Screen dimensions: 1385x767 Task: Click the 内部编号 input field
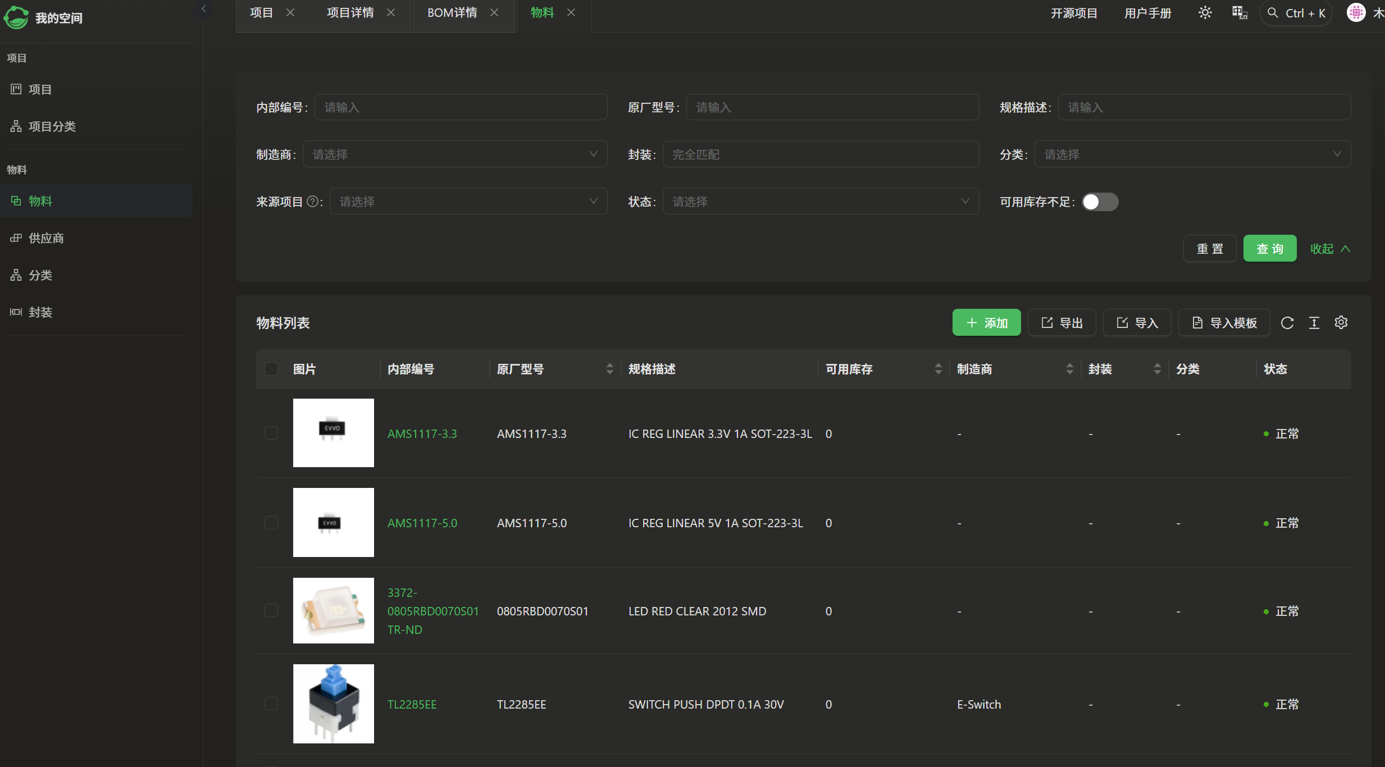[461, 107]
